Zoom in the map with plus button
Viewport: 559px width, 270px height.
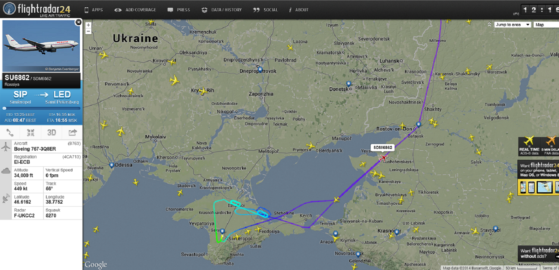coord(88,25)
